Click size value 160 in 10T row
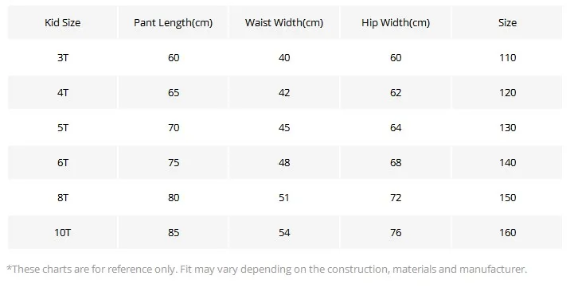The image size is (574, 295). coord(507,233)
